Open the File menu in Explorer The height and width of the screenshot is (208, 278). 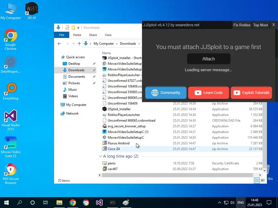62,35
